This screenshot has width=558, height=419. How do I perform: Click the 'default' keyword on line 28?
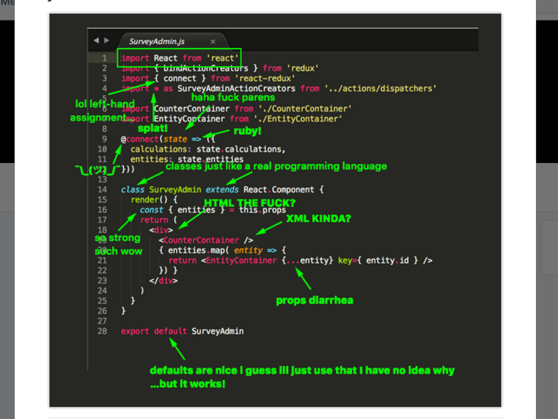coord(170,331)
